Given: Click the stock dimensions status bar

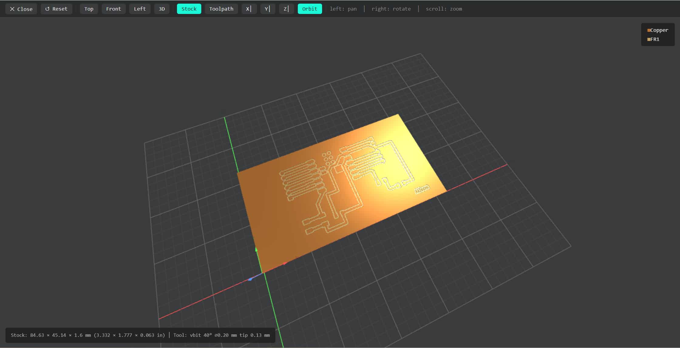Looking at the screenshot, I should (140, 335).
